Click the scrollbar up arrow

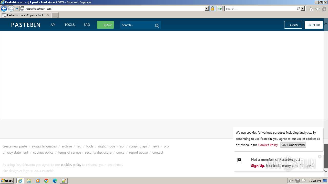[326, 24]
